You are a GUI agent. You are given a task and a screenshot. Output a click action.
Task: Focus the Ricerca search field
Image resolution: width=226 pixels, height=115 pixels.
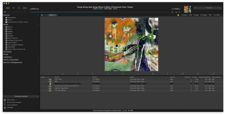coord(209,8)
